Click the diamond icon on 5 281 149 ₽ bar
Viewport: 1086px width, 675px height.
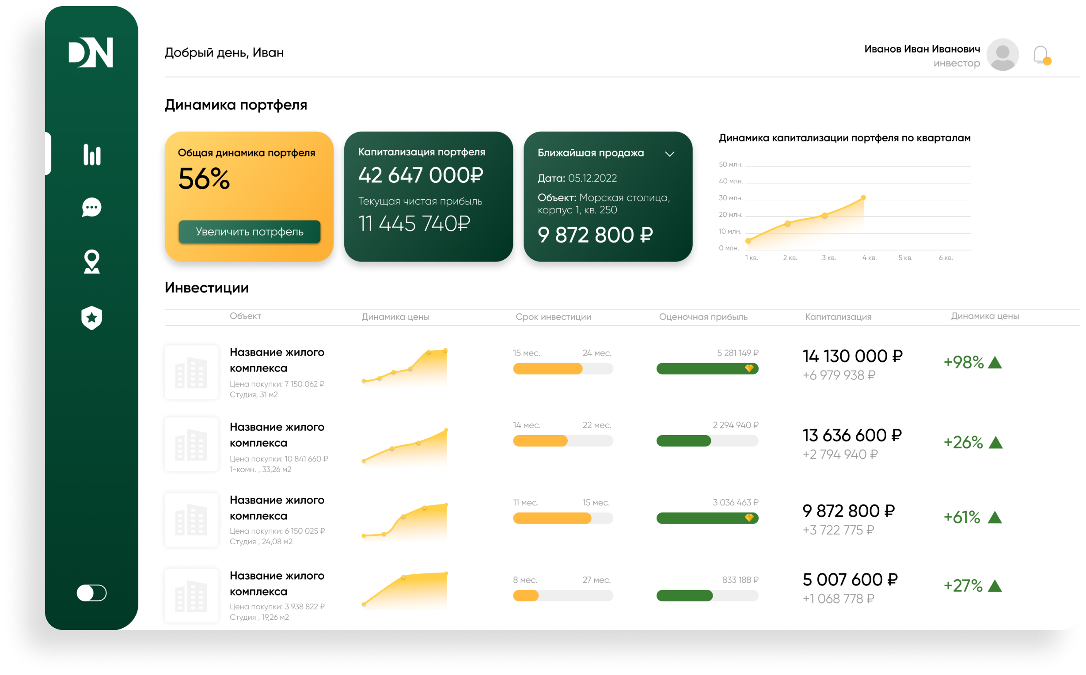click(x=749, y=368)
